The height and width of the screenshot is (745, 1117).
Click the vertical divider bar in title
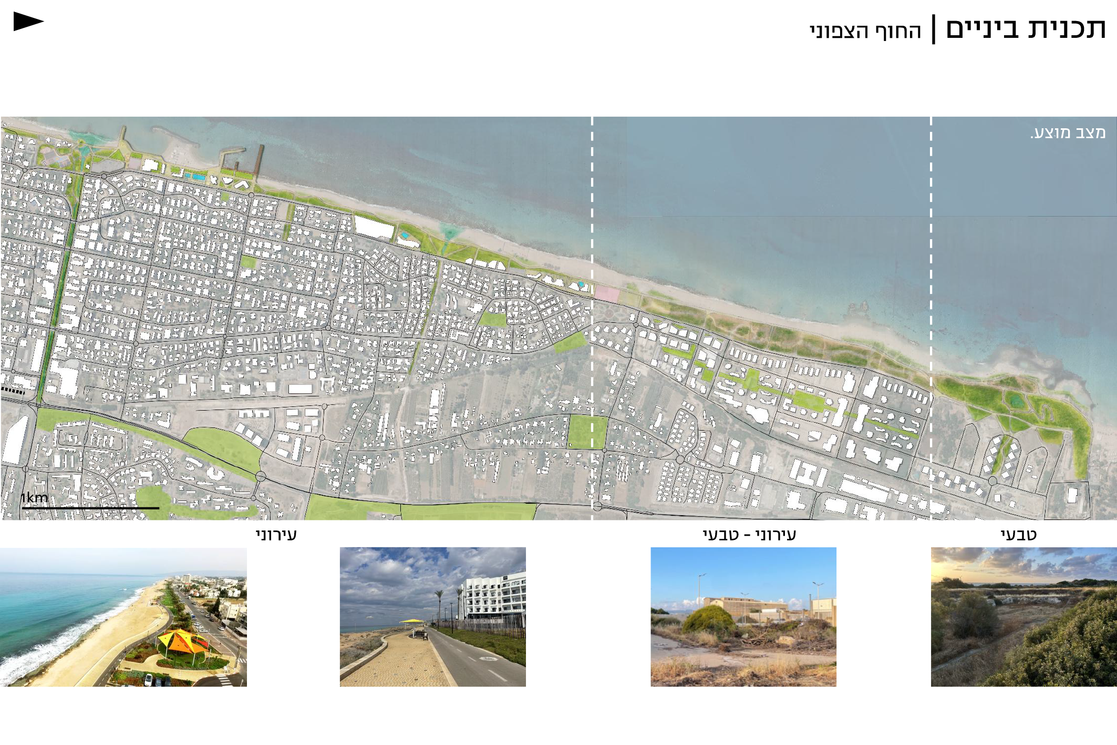pyautogui.click(x=934, y=29)
